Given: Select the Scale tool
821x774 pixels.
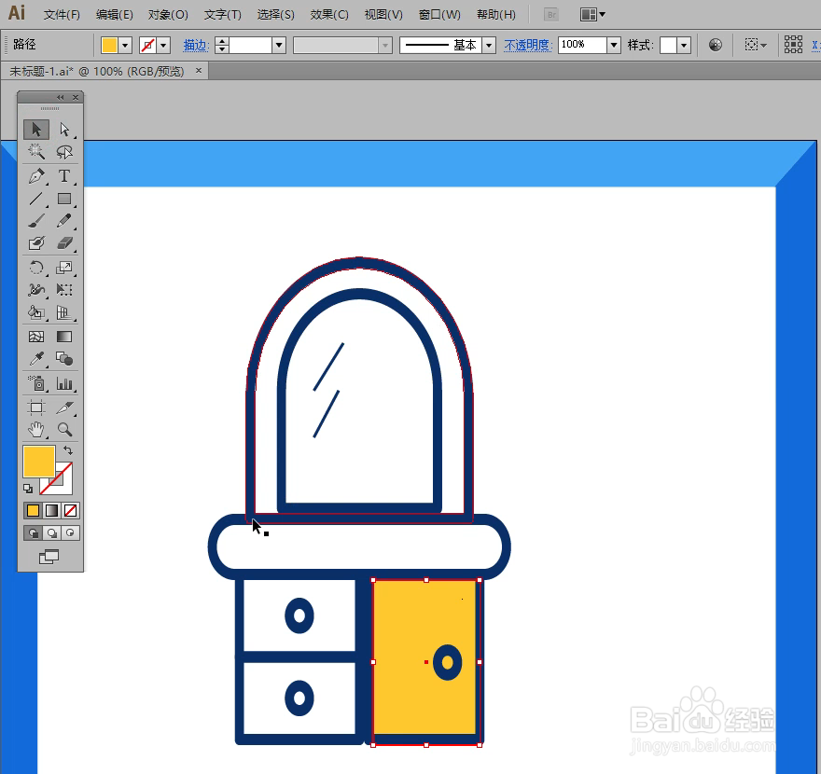Looking at the screenshot, I should 64,268.
